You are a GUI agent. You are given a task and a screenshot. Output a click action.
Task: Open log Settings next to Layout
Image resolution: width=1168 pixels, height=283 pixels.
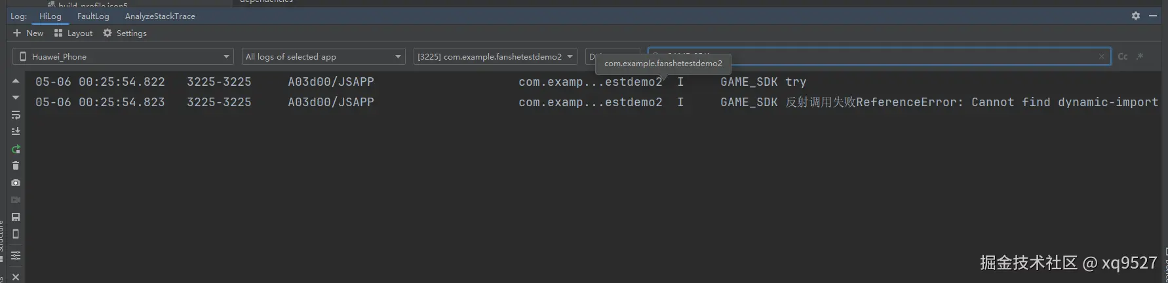(x=125, y=33)
